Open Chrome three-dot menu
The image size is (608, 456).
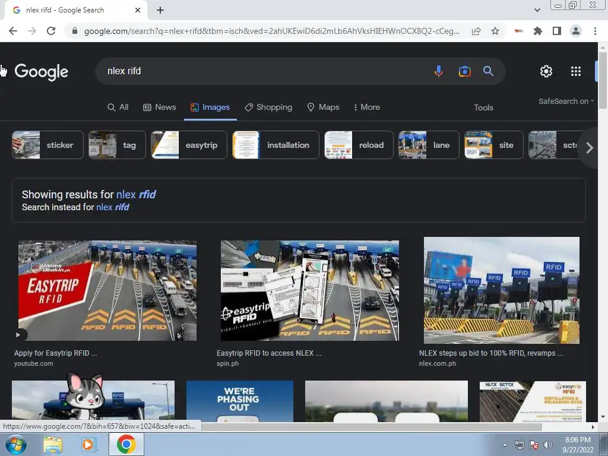click(x=595, y=31)
